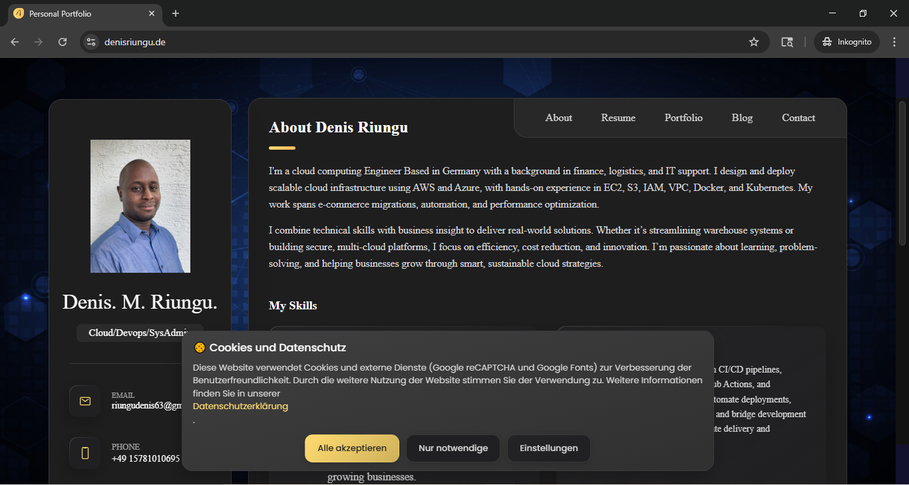Close the Personal Portfolio tab
909x485 pixels.
[x=152, y=13]
